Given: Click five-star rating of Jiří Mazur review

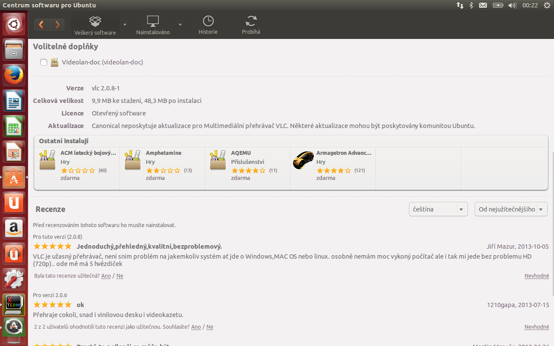Looking at the screenshot, I should [x=52, y=247].
